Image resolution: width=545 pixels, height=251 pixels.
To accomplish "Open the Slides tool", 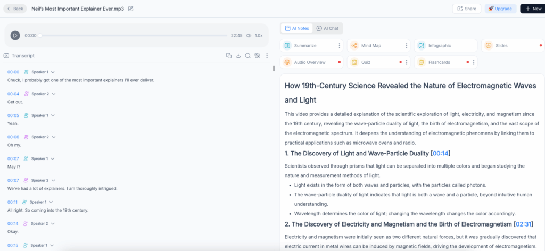I will pos(513,46).
